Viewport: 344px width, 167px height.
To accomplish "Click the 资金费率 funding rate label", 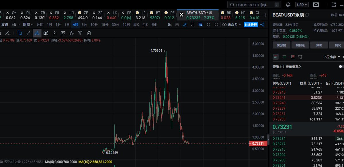I will [x=280, y=30].
